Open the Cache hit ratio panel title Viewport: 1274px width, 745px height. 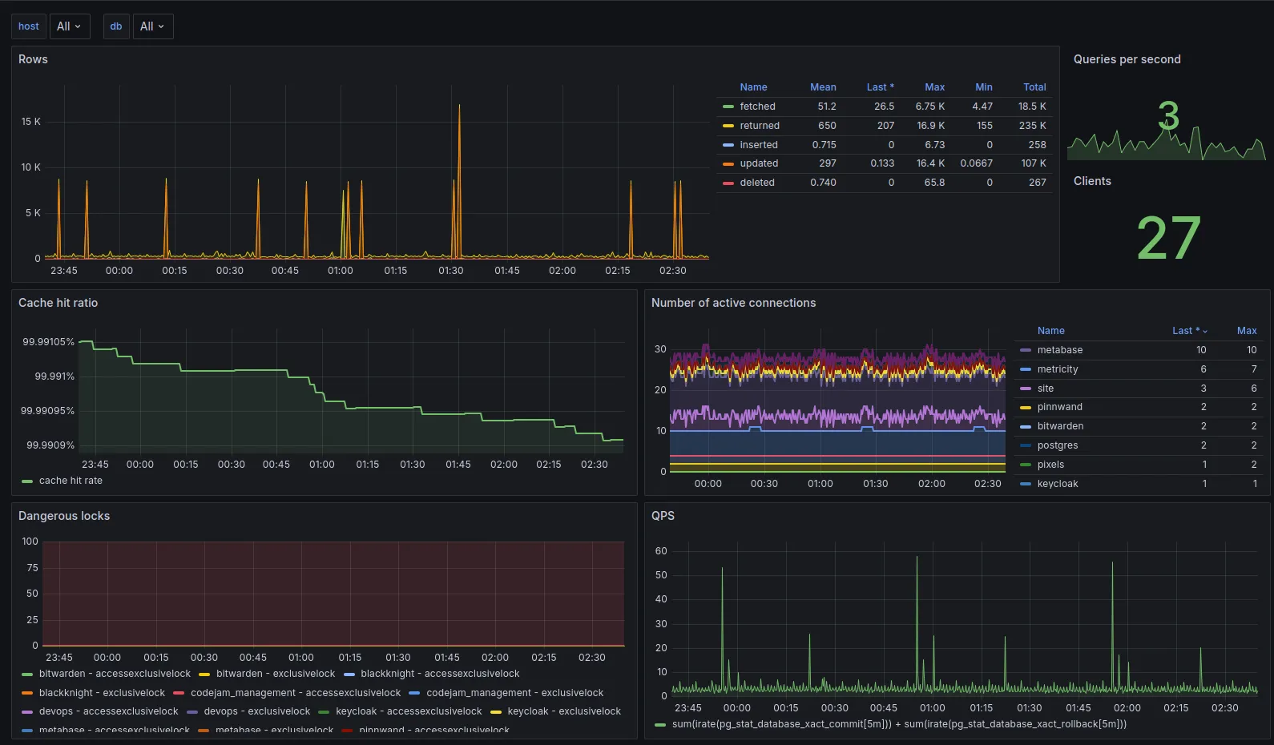tap(58, 303)
